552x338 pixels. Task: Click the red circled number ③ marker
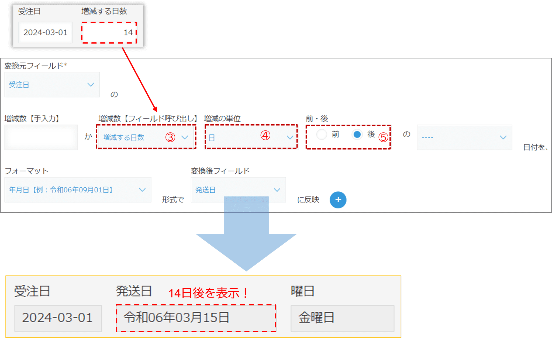pyautogui.click(x=170, y=137)
